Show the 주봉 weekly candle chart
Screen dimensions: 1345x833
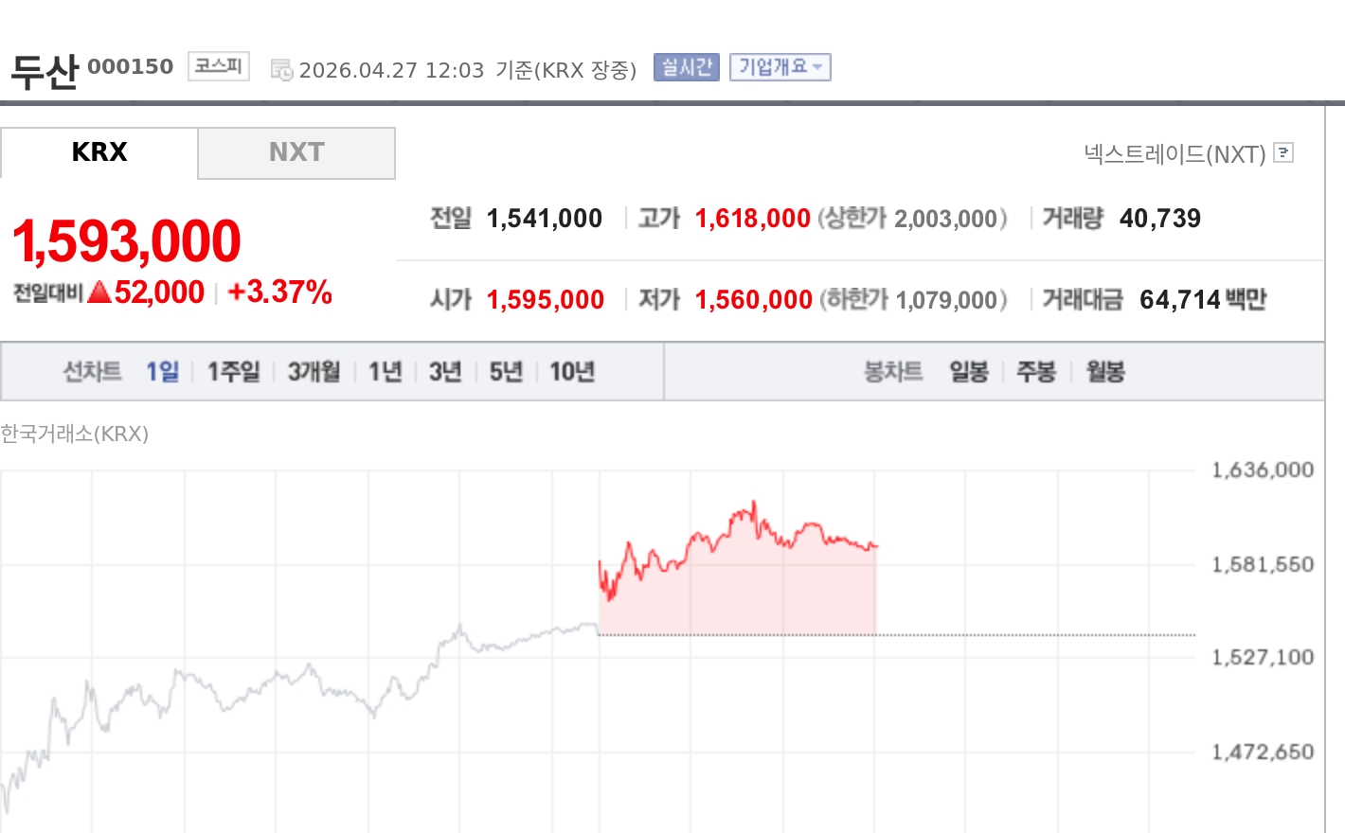click(x=1035, y=371)
